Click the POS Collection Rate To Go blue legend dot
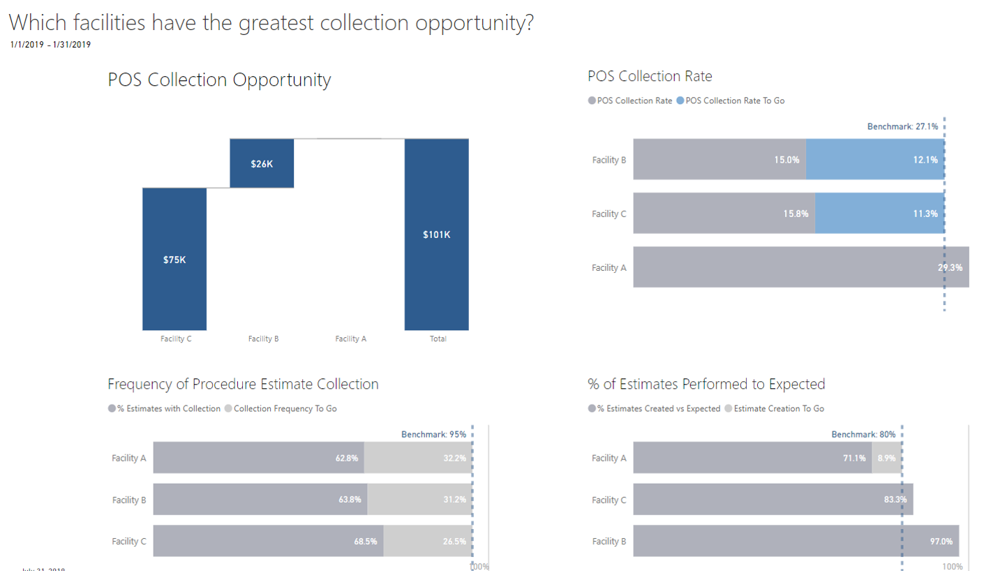The image size is (1007, 571). point(680,101)
